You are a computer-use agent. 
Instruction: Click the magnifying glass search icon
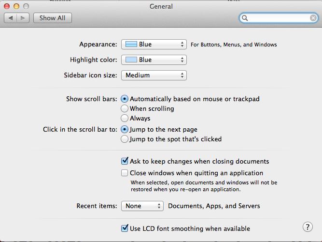pyautogui.click(x=245, y=18)
